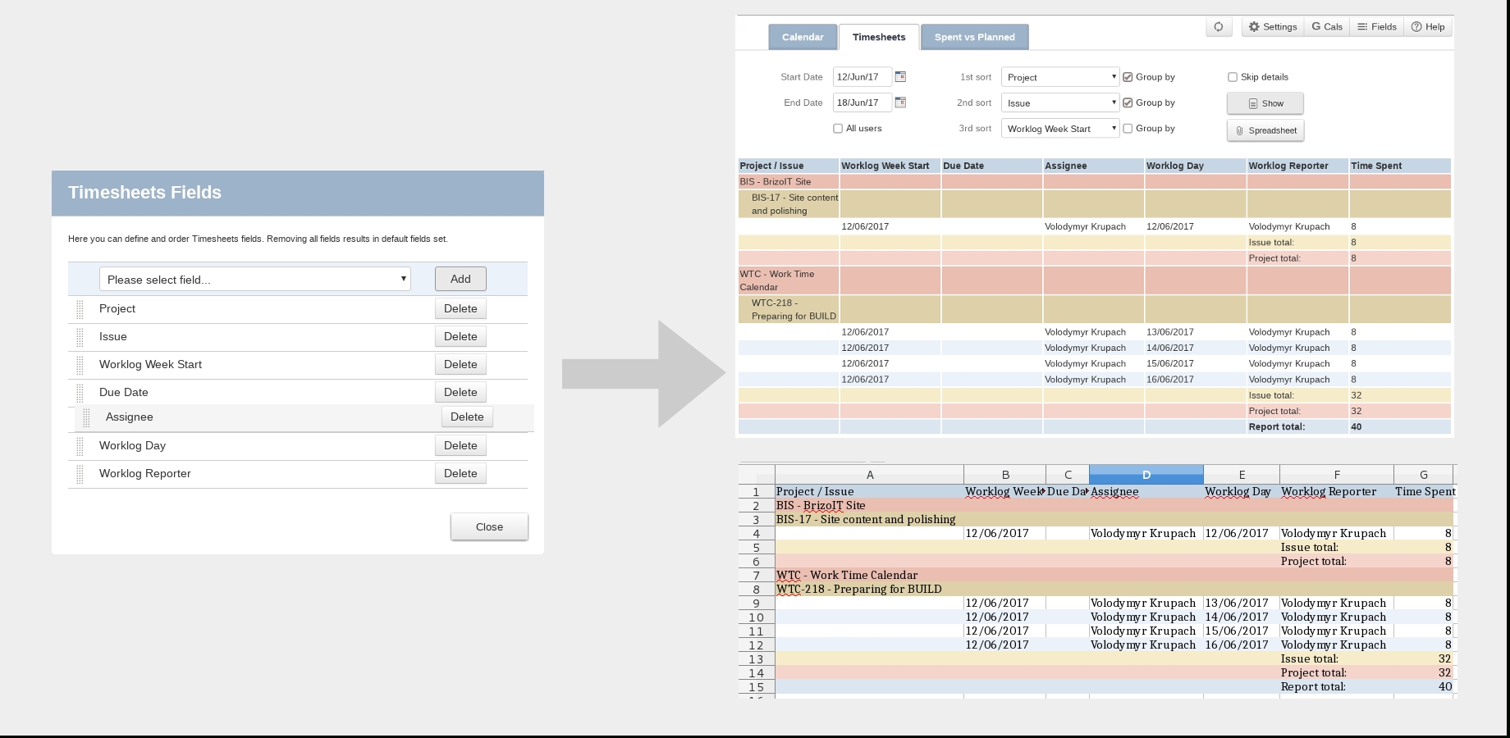Click the Assignee table column header
The image size is (1510, 738).
(x=1094, y=166)
